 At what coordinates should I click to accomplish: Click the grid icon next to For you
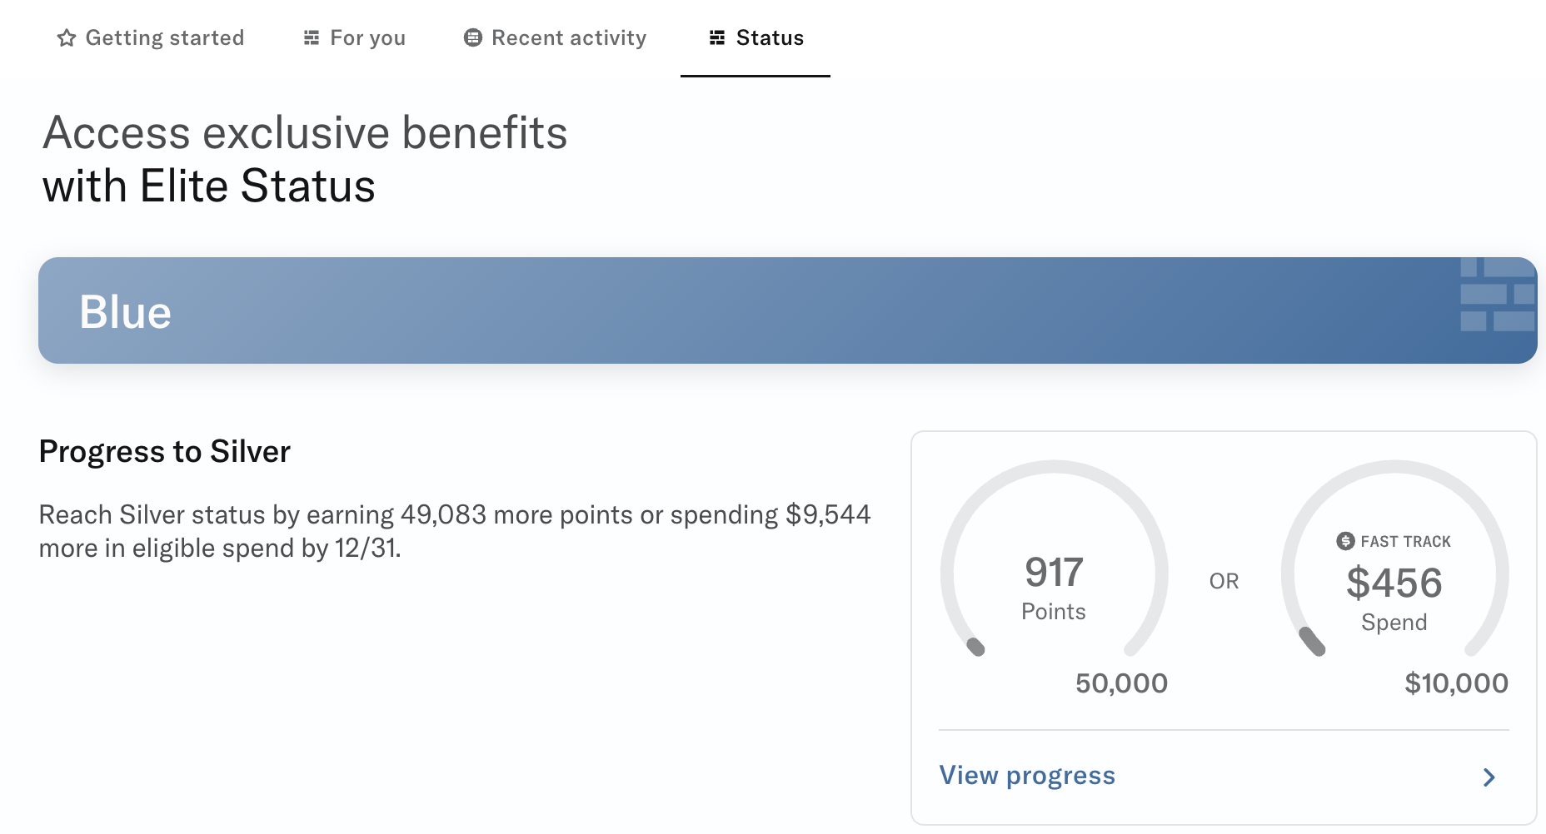point(311,37)
